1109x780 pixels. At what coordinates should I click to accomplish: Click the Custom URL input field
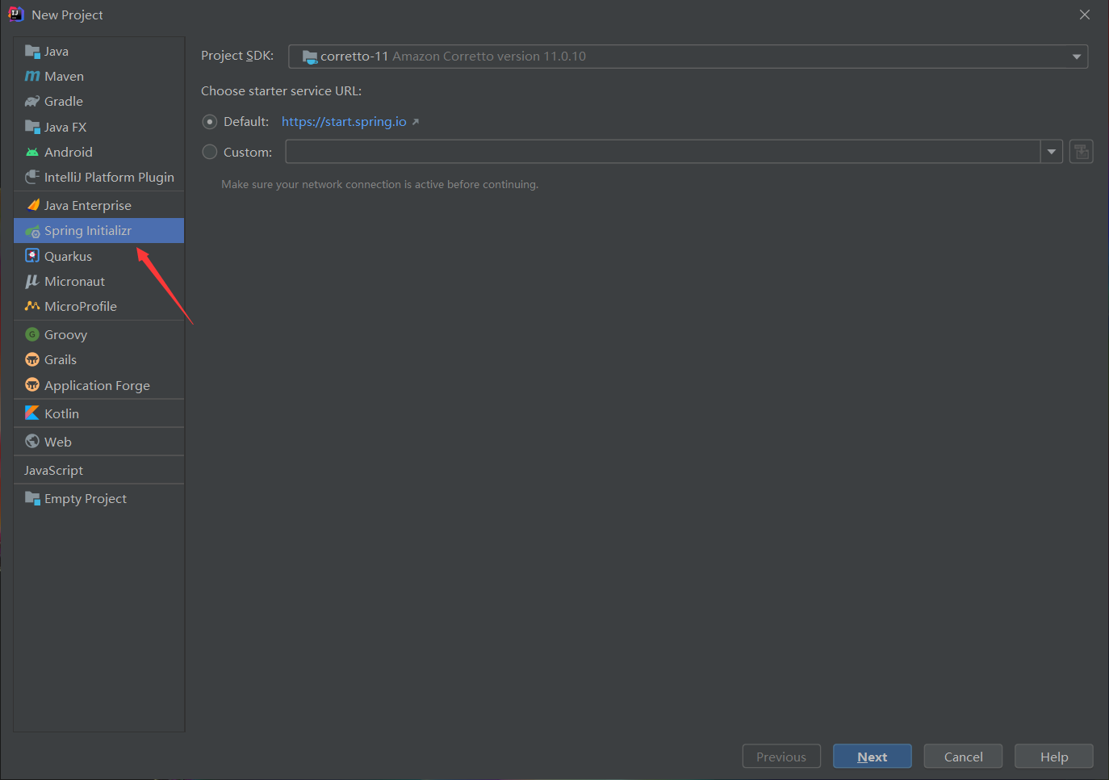[663, 152]
